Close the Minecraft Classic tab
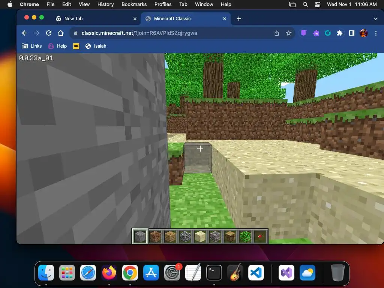Screen dimensions: 384x288 click(x=225, y=19)
